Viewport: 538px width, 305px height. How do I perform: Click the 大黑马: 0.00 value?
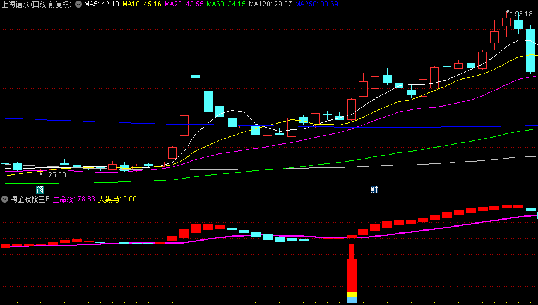pyautogui.click(x=117, y=199)
